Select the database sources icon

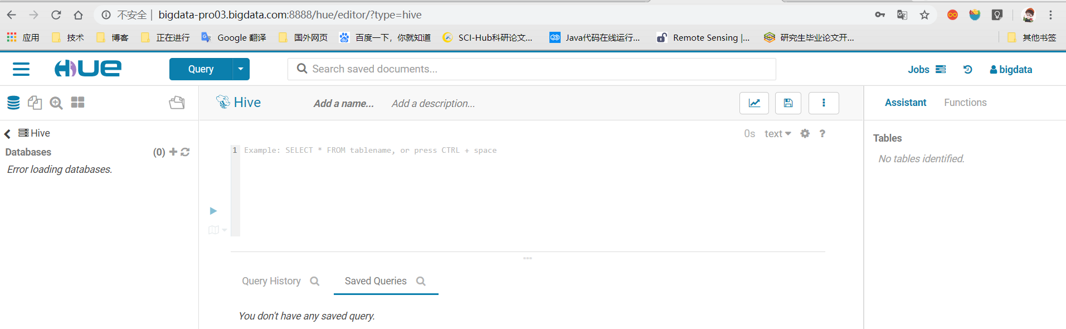tap(13, 103)
